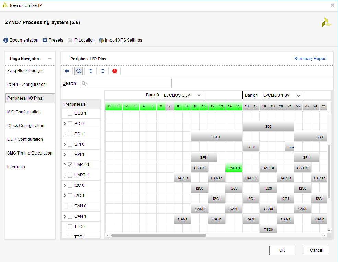
Task: Open Bank 0 LVCMOS 3.3V dropdown
Action: (183, 95)
